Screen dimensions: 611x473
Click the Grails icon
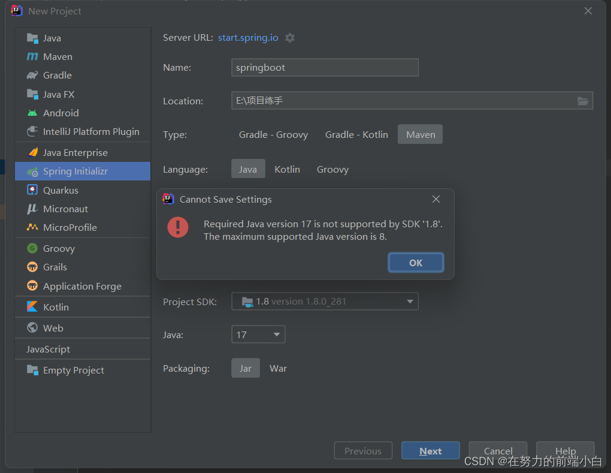coord(32,267)
